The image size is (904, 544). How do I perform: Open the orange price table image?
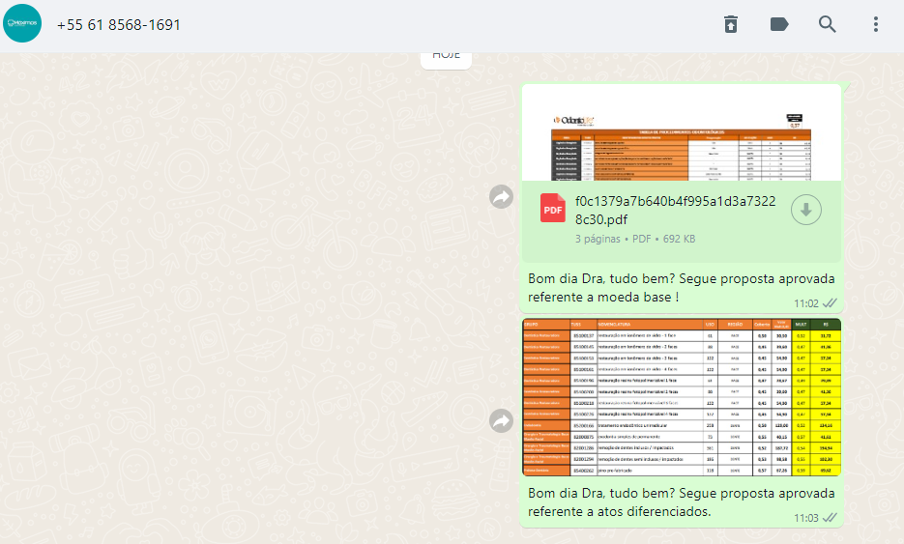click(681, 396)
